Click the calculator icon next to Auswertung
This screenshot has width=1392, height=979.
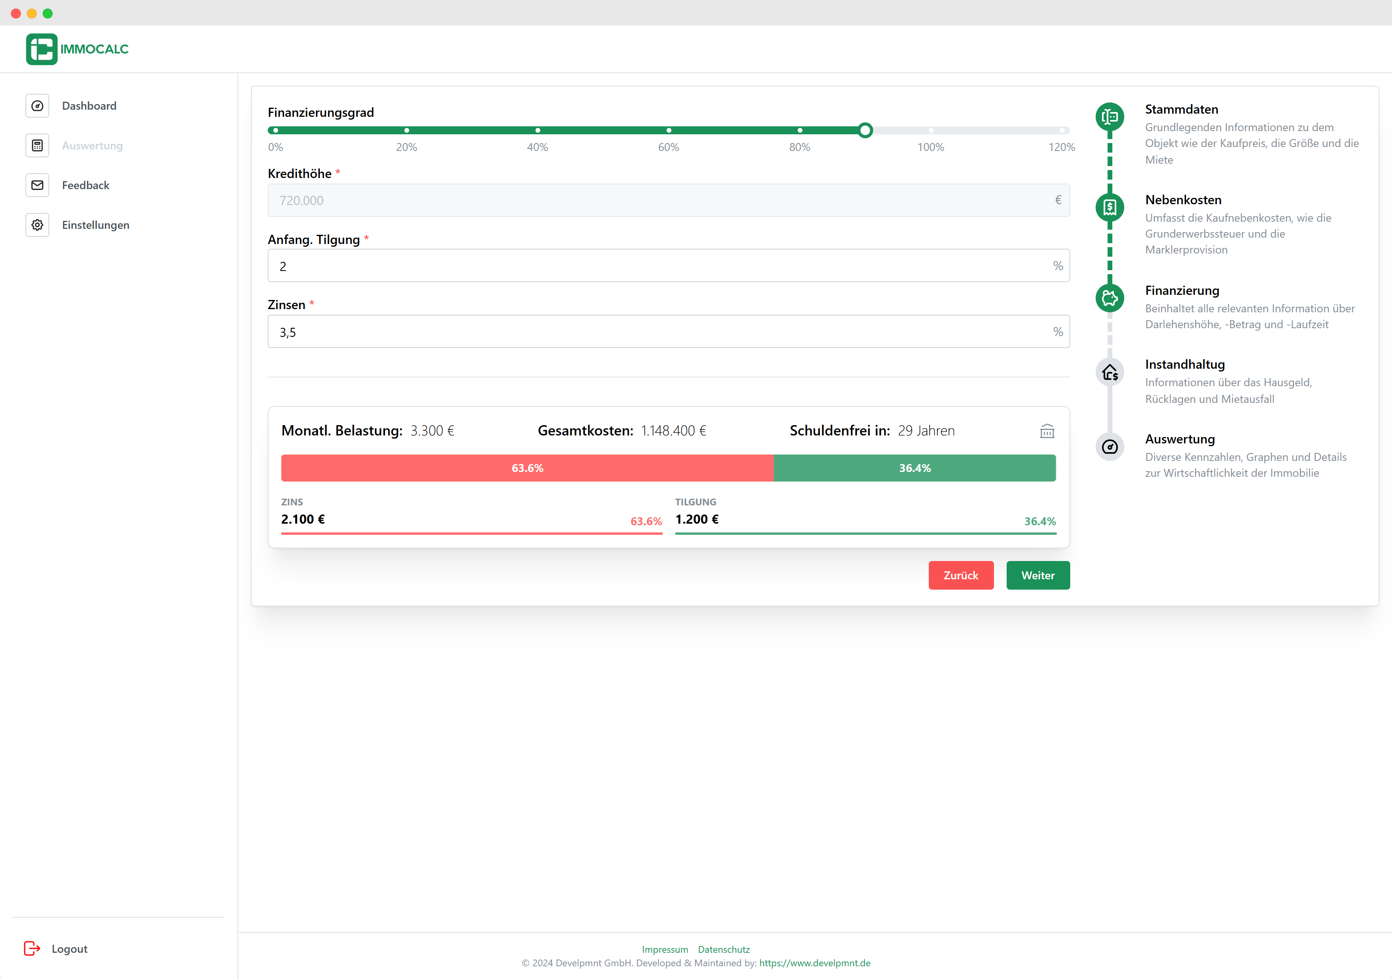[x=37, y=145]
